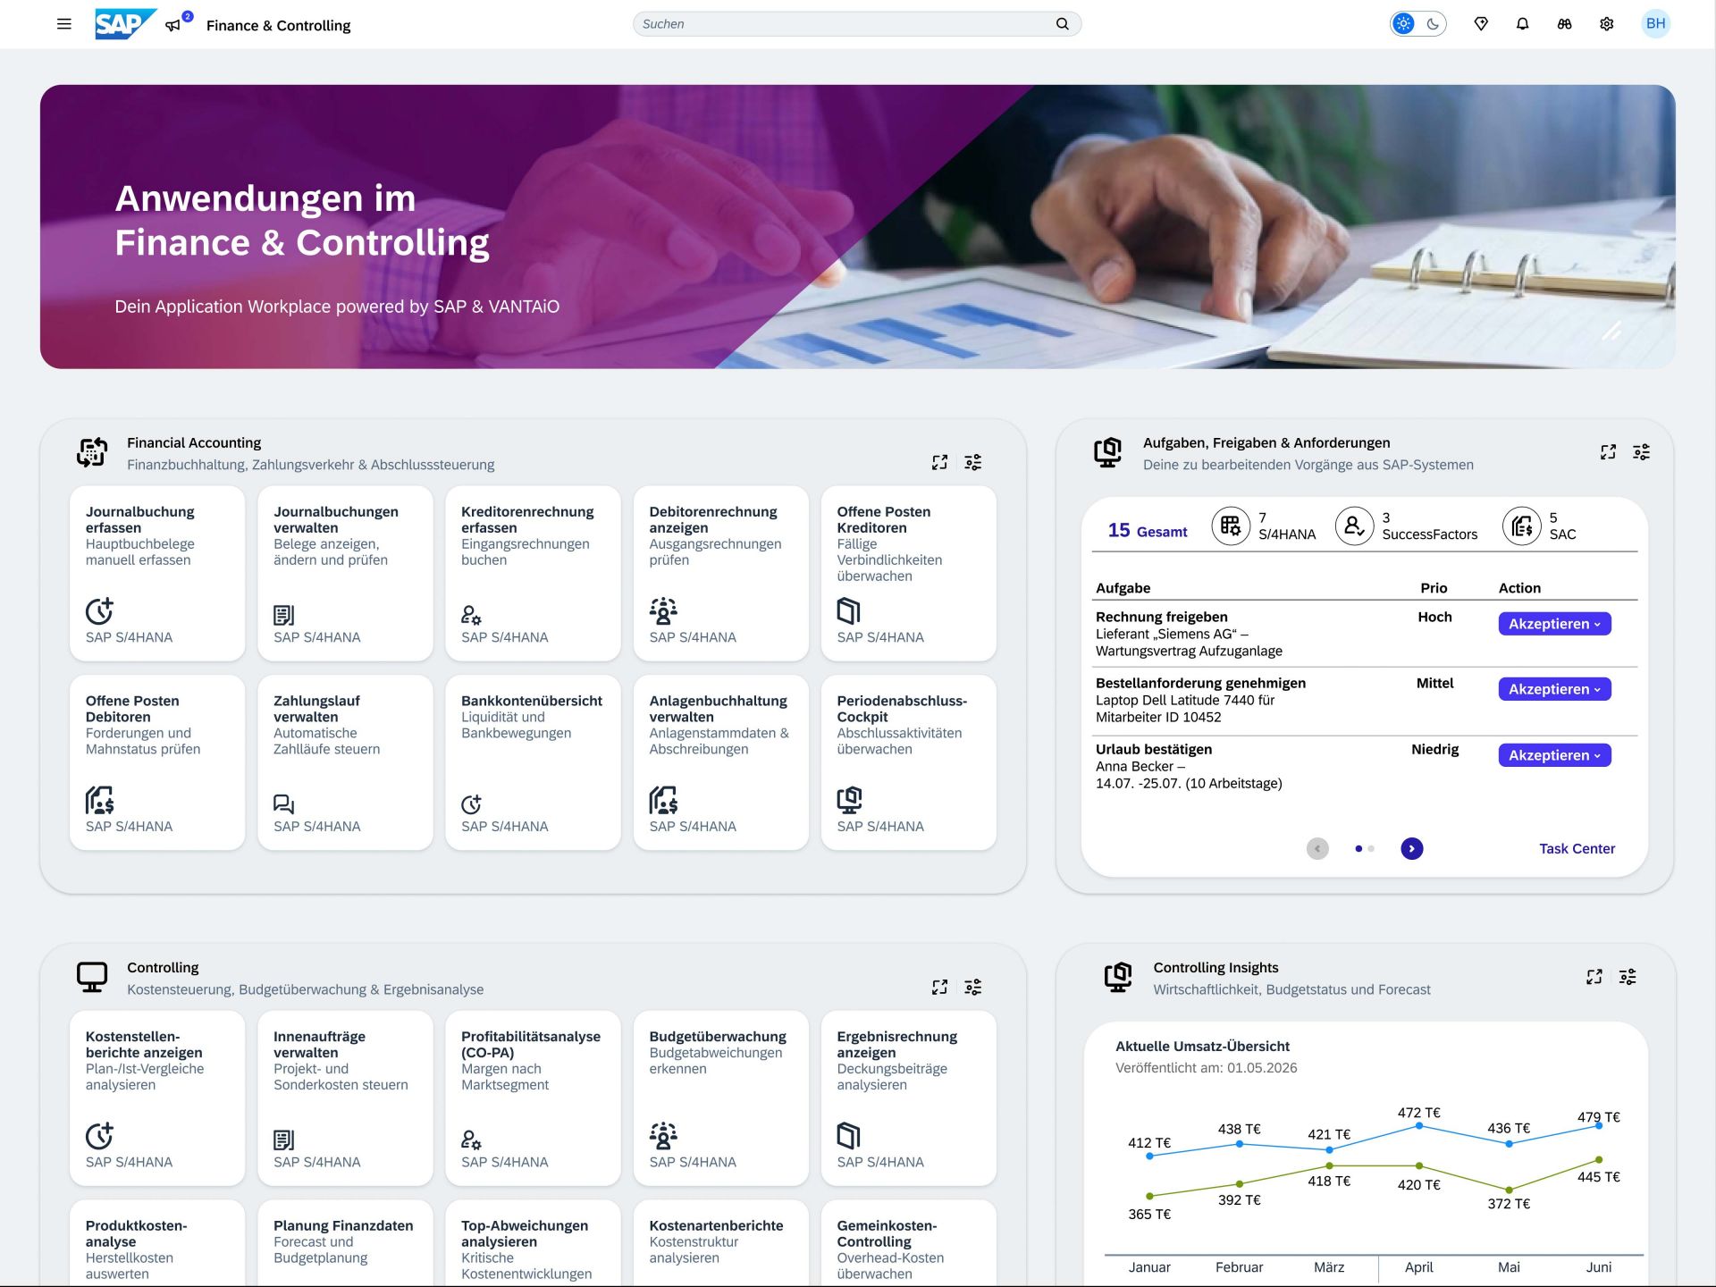This screenshot has width=1716, height=1287.
Task: Click the Finance & Controlling banner image
Action: click(857, 226)
